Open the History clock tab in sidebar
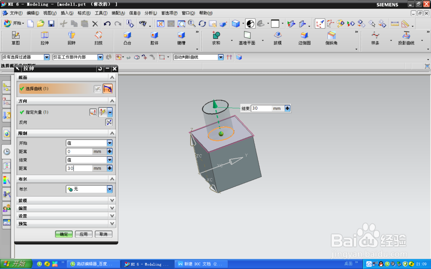 [x=6, y=152]
